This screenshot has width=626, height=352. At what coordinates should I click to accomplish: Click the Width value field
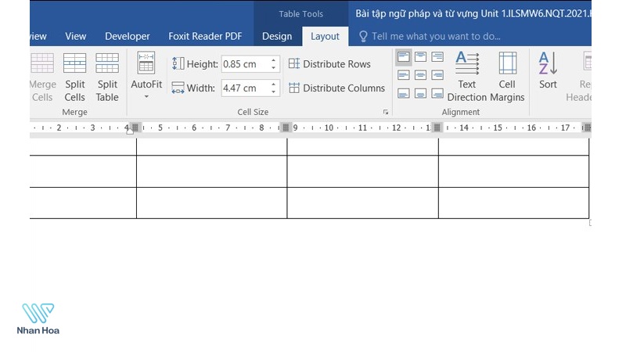(245, 88)
